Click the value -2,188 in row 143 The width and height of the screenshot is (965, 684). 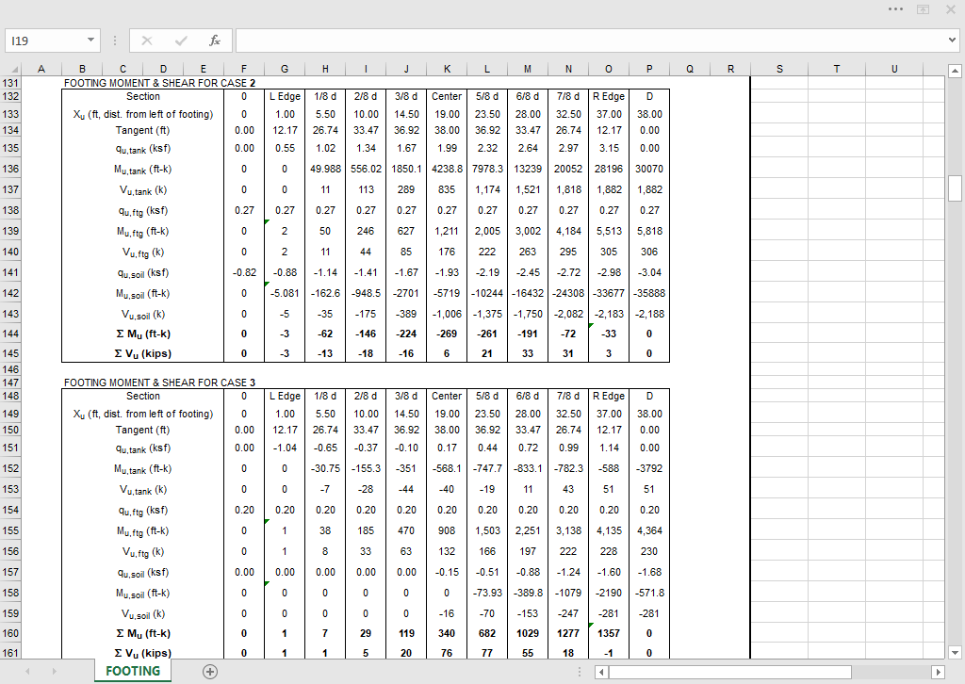pyautogui.click(x=649, y=315)
